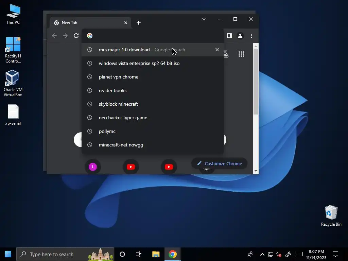This screenshot has height=261, width=348.
Task: Open the new tab with plus button
Action: click(x=139, y=23)
